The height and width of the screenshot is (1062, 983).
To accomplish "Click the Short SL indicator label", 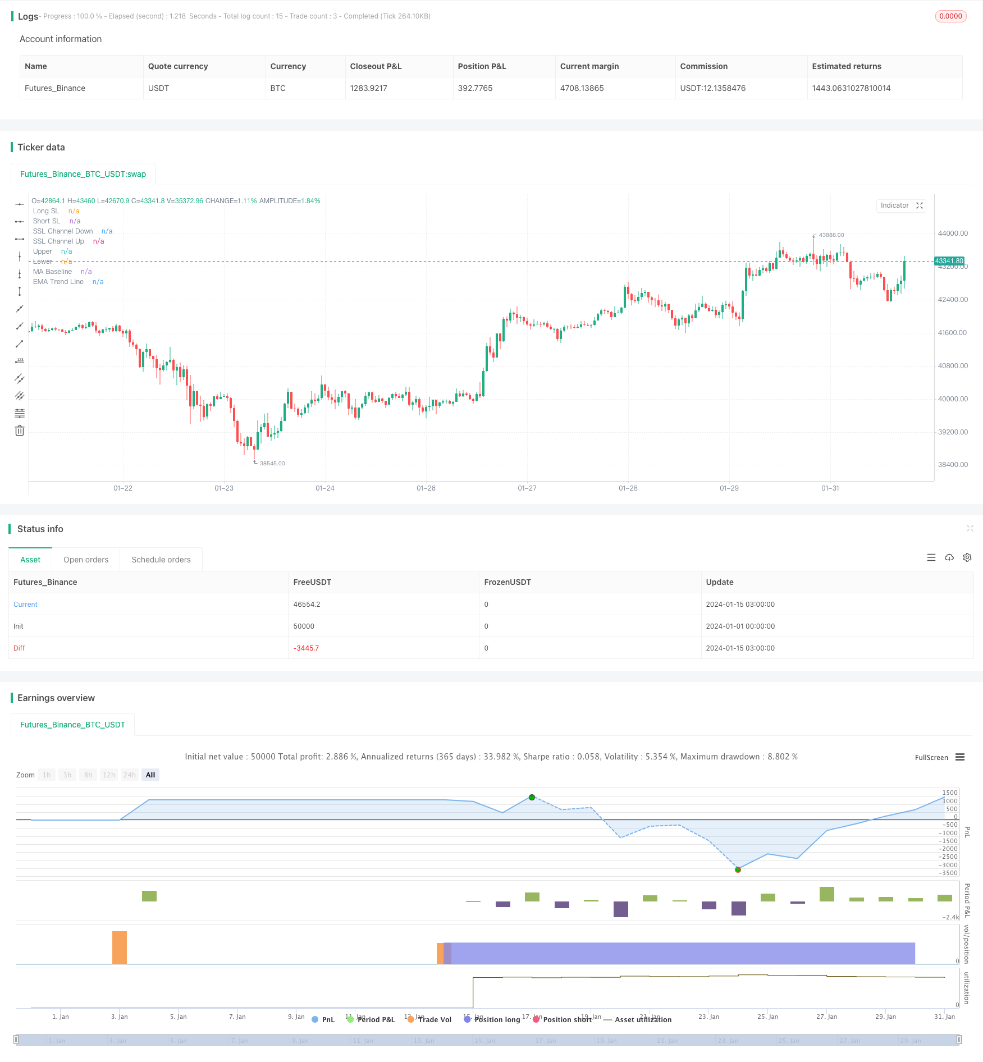I will (x=47, y=221).
